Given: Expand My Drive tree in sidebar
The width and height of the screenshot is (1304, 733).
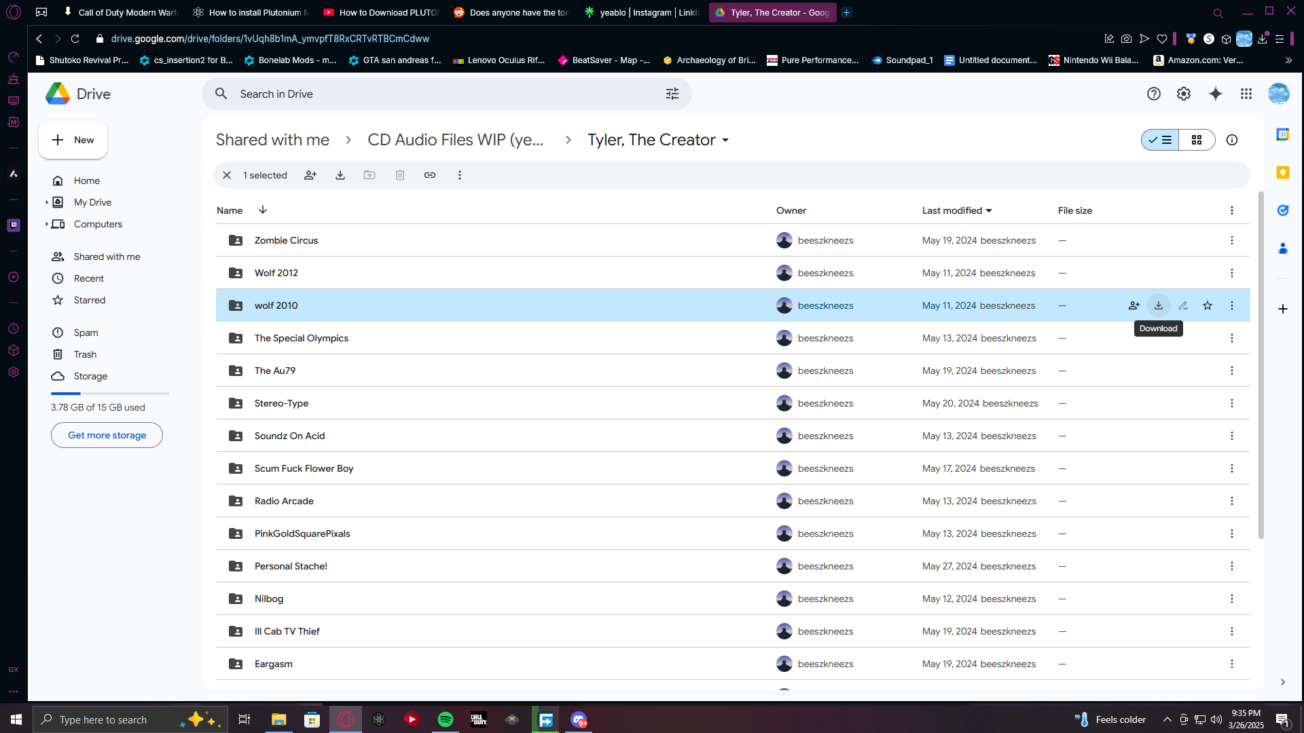Looking at the screenshot, I should point(47,202).
